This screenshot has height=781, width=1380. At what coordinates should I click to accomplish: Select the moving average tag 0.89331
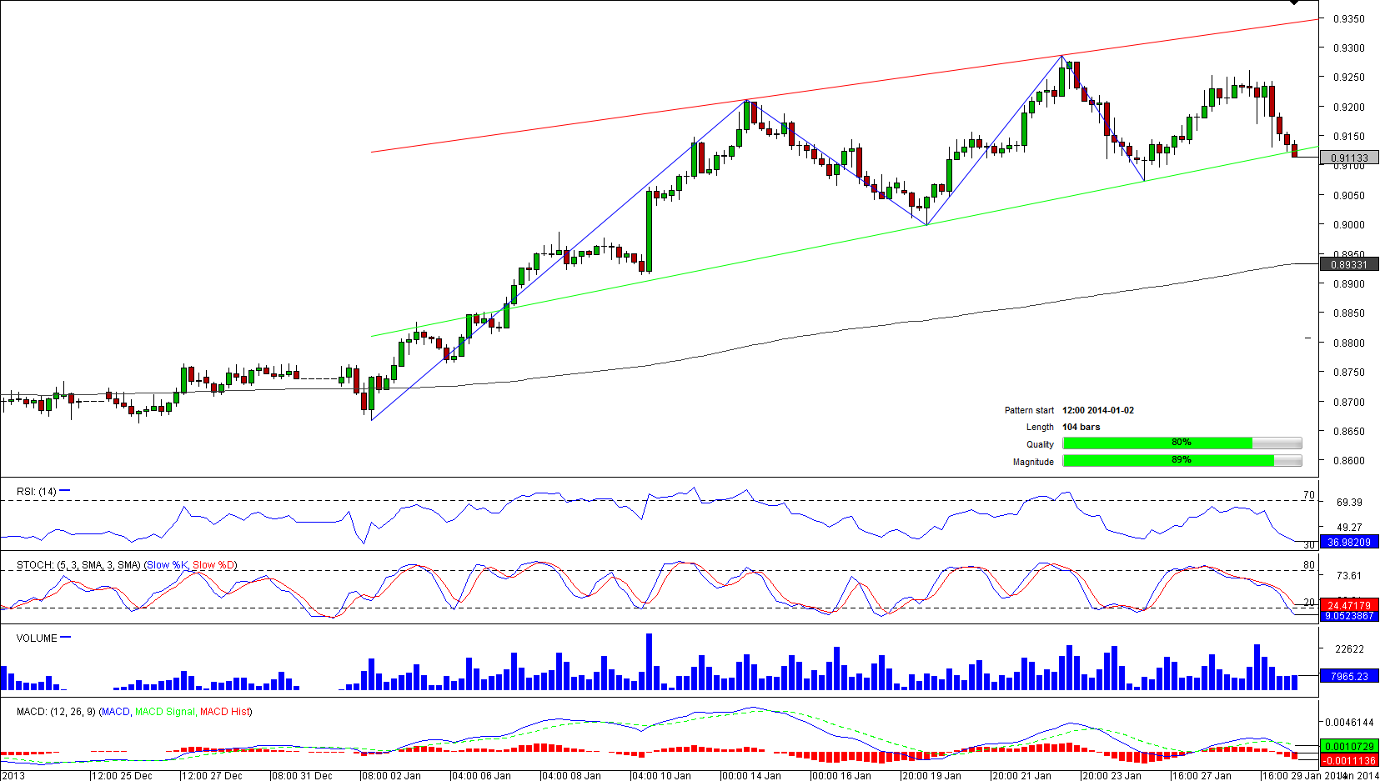[x=1349, y=264]
